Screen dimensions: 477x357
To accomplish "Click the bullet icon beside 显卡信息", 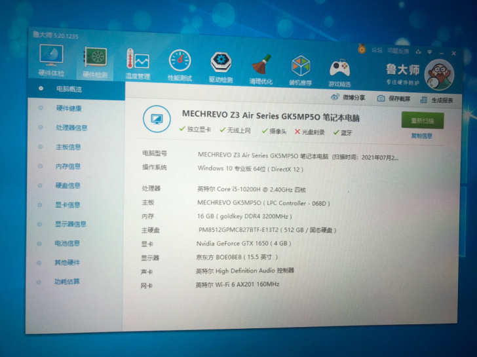I will [39, 205].
